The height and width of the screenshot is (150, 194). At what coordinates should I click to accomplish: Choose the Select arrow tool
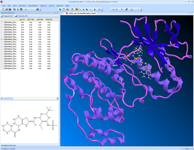(x=60, y=9)
